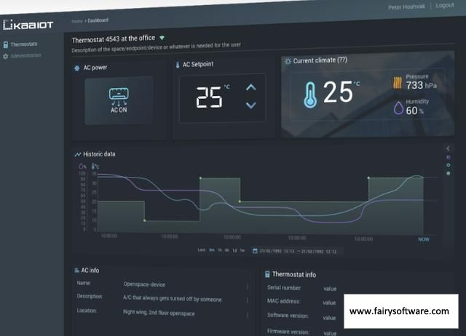Image resolution: width=466 pixels, height=336 pixels.
Task: Increase setpoint with the up chevron
Action: click(251, 87)
